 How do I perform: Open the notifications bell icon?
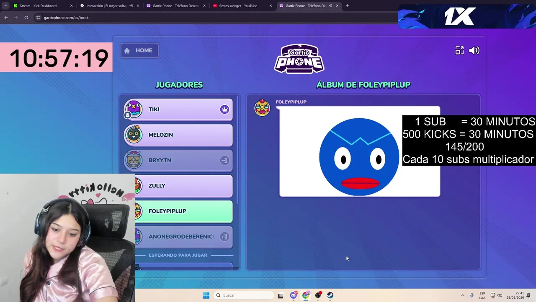pyautogui.click(x=528, y=295)
